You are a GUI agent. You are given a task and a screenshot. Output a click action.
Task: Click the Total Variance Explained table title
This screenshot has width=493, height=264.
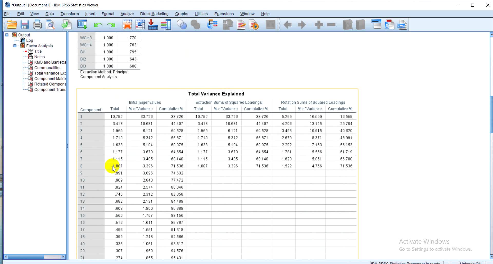(x=216, y=94)
